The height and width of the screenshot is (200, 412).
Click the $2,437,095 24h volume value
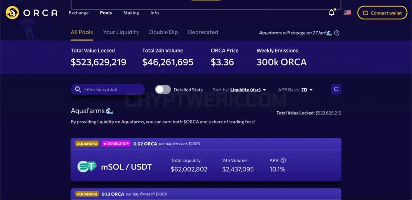point(238,169)
